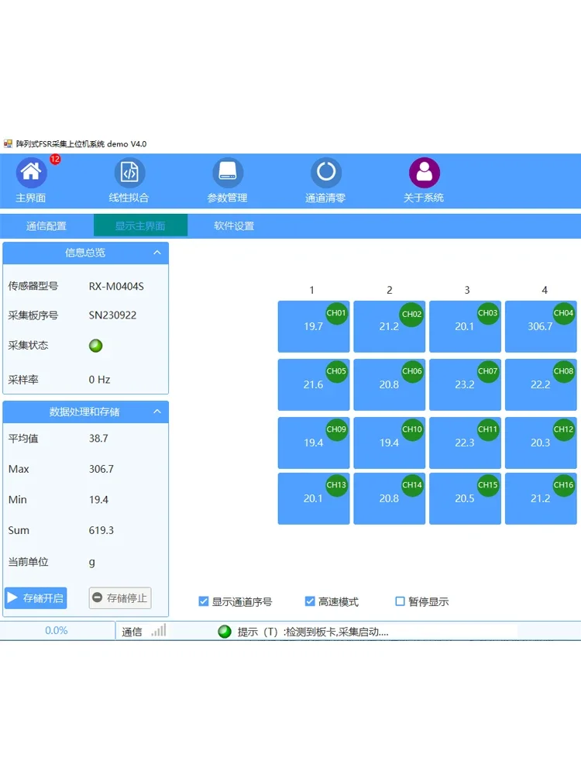Click the 存储停止 button
Viewport: 581px width, 775px height.
(120, 598)
